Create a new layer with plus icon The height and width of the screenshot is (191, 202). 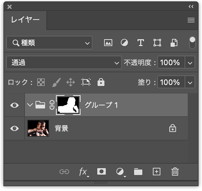[x=156, y=171]
